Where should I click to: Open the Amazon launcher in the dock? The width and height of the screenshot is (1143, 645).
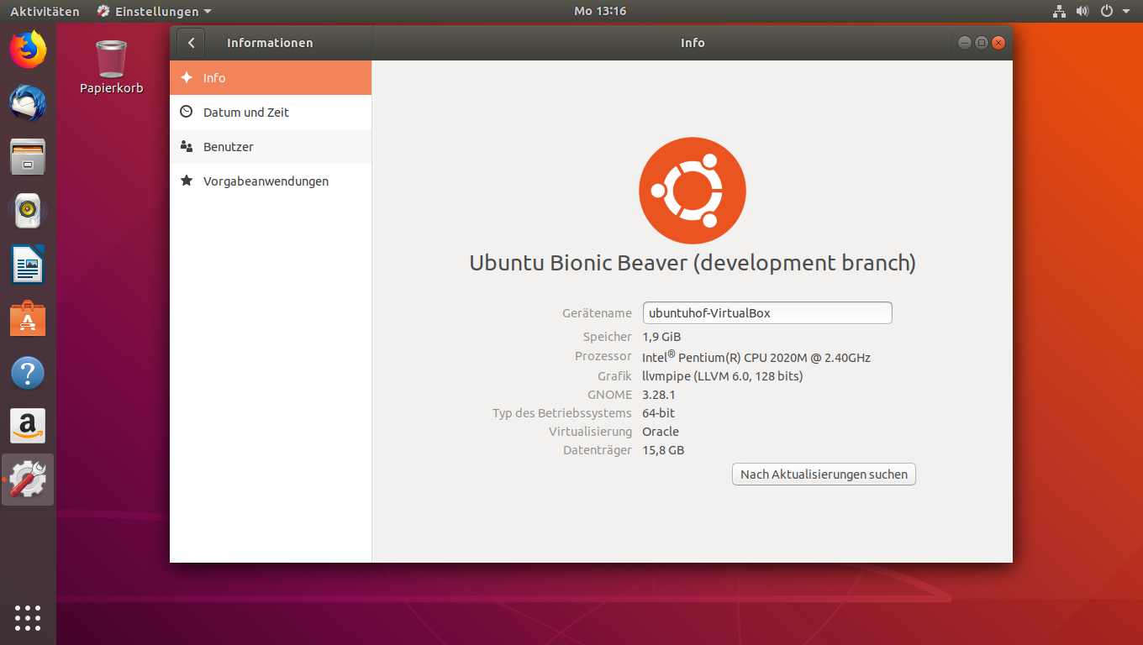(x=28, y=427)
